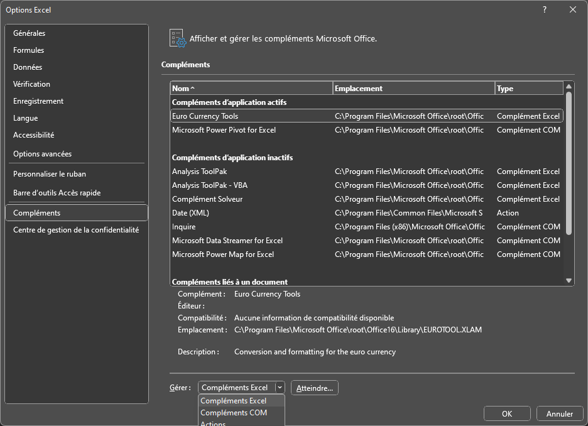The width and height of the screenshot is (588, 426).
Task: Select the Langue category
Action: pyautogui.click(x=77, y=117)
